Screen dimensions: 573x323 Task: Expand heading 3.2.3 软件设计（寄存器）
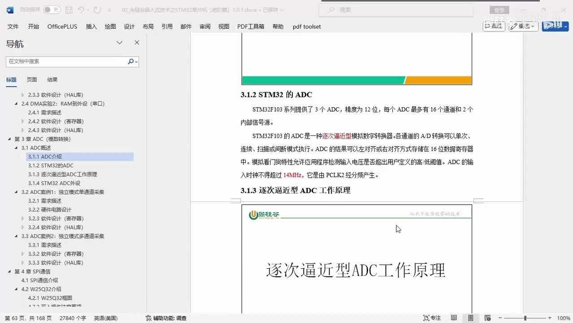click(23, 218)
